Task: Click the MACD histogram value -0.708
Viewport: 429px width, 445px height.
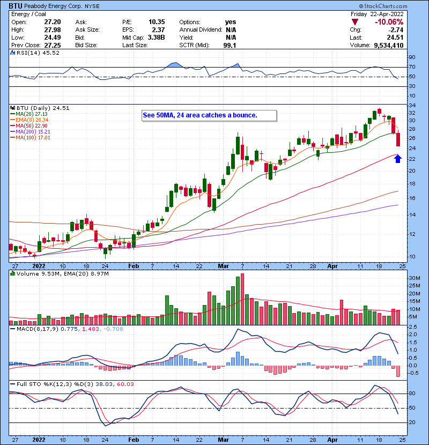Action: 113,329
